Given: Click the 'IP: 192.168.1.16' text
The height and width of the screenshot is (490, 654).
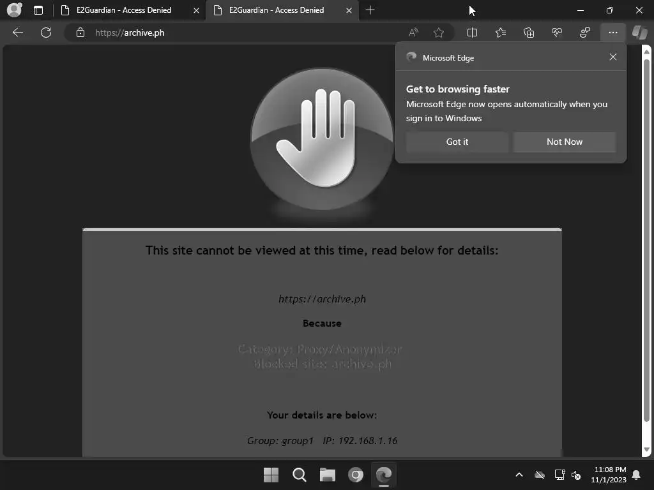Looking at the screenshot, I should 360,441.
